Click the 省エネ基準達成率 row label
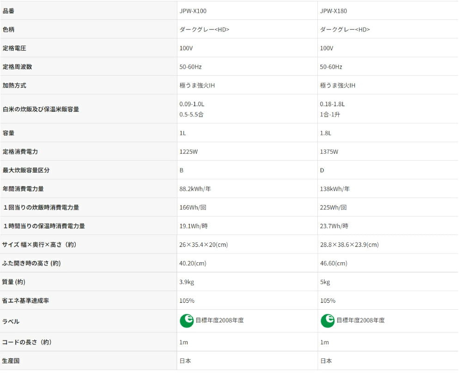Viewport: 462px width, 373px height. pos(25,301)
